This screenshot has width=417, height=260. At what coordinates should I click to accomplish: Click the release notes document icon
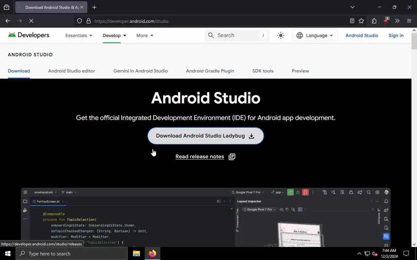pos(232,157)
